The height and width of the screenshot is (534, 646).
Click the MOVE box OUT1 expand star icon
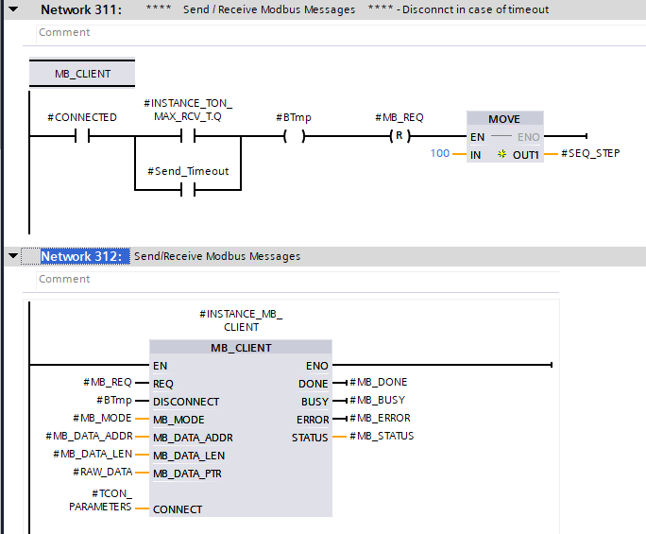click(502, 153)
